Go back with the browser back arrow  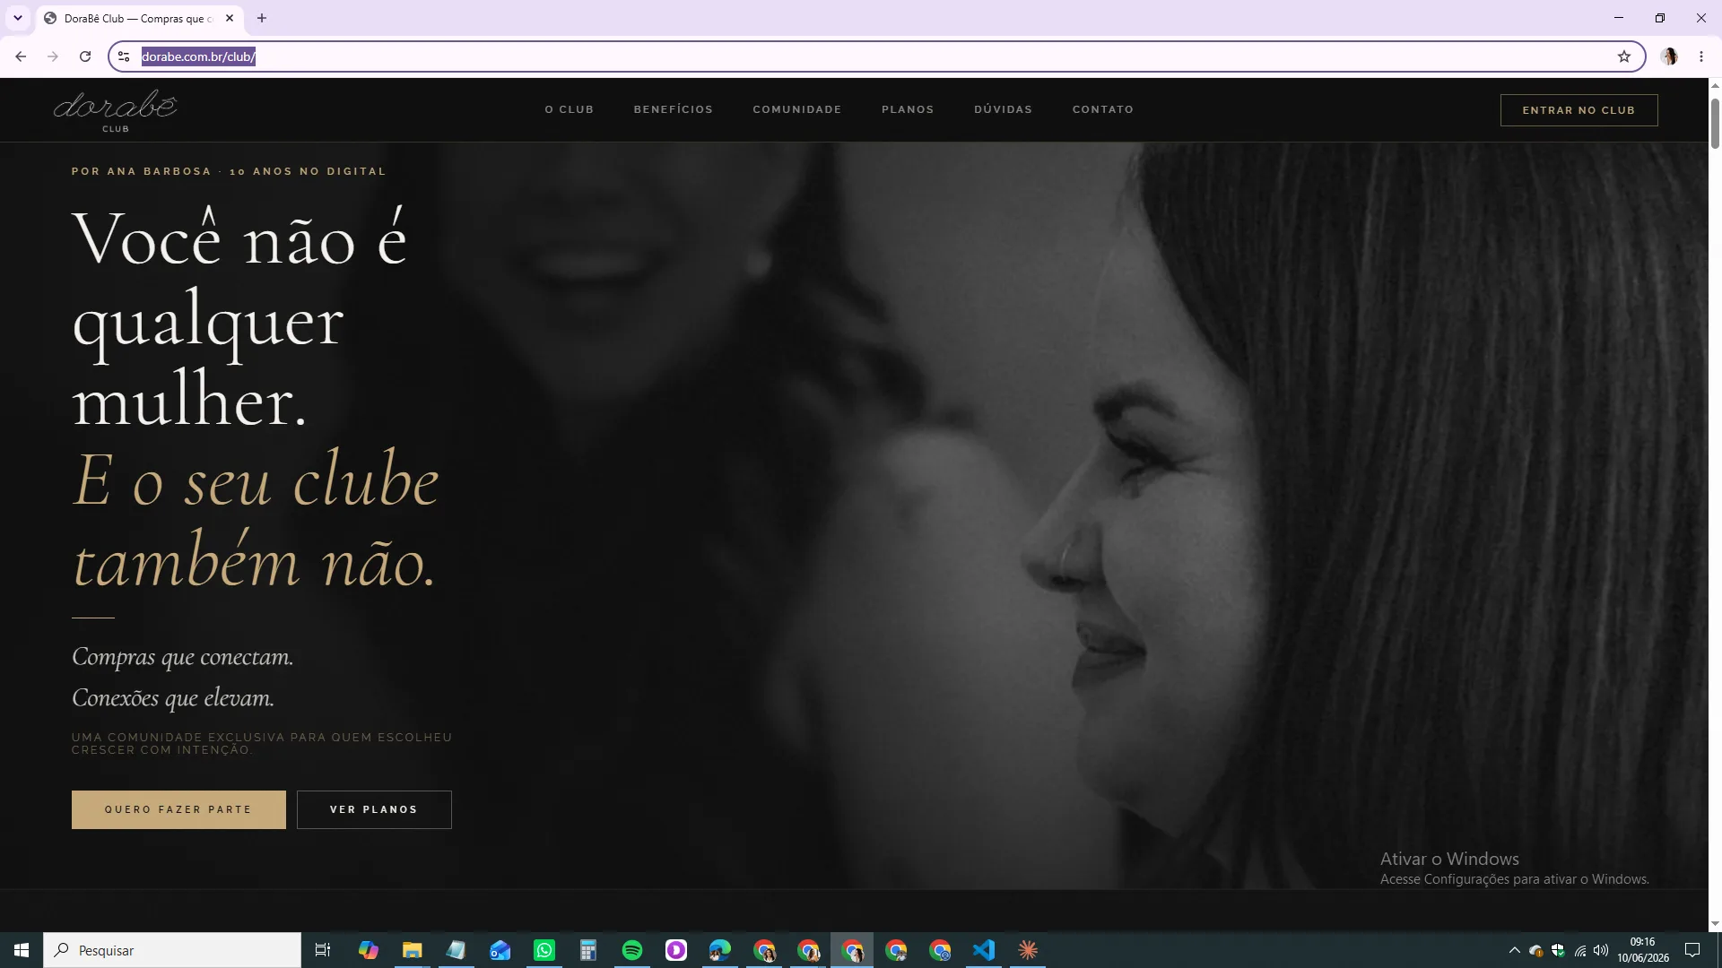click(x=21, y=56)
